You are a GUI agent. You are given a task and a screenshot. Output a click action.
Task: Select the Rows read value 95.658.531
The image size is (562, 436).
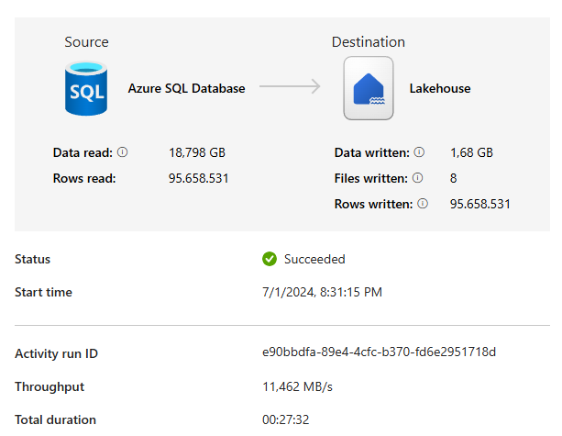click(199, 178)
